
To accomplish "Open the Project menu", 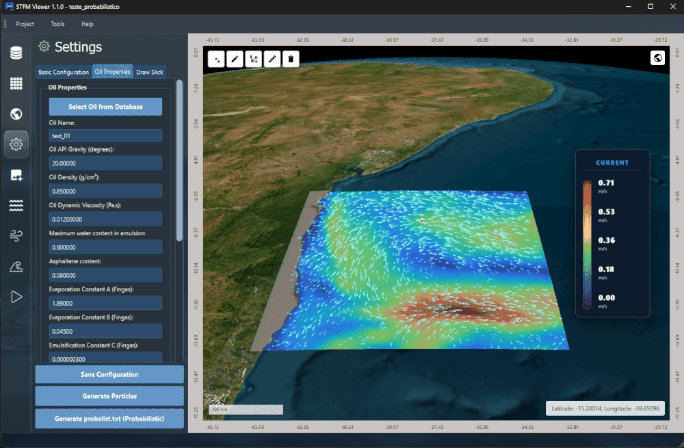I will [25, 24].
